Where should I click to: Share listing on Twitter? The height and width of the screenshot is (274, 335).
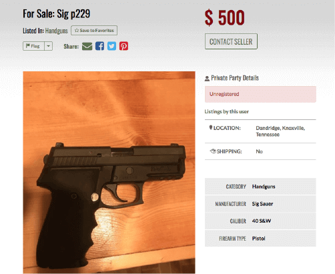(x=111, y=46)
